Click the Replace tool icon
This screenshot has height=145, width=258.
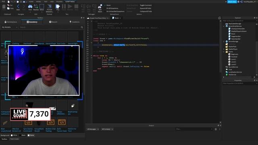point(36,6)
